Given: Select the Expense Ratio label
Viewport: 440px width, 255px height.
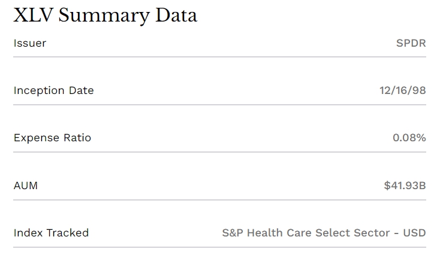Looking at the screenshot, I should click(52, 138).
